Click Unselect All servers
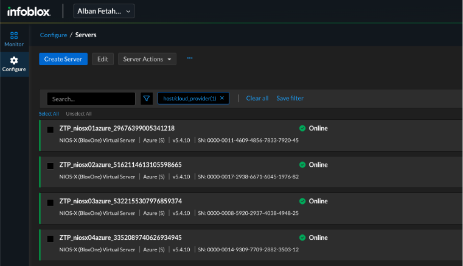This screenshot has height=266, width=463. pos(78,114)
